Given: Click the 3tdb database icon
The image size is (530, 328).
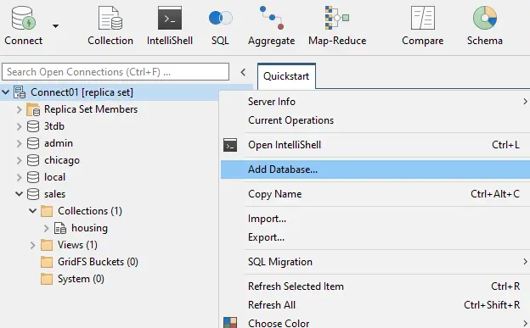Looking at the screenshot, I should coord(33,126).
